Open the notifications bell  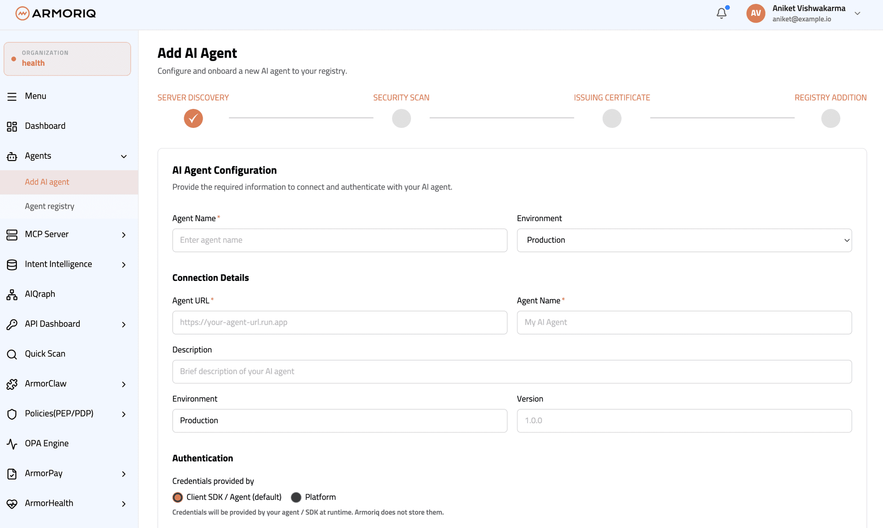721,13
